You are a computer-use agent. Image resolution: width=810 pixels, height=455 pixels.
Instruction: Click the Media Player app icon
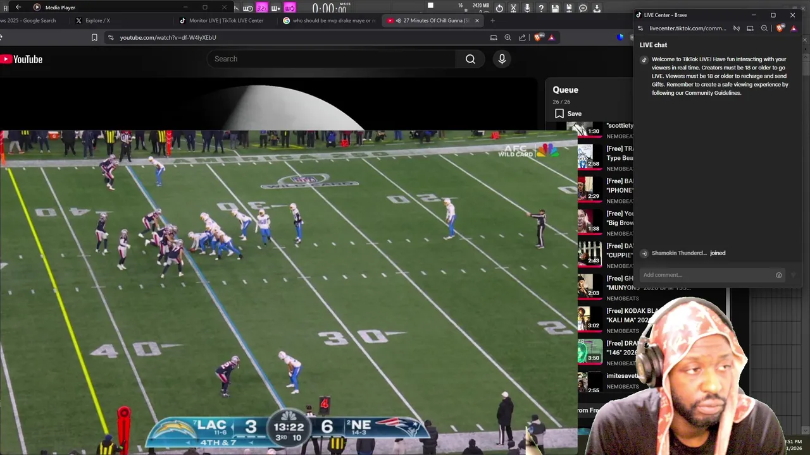tap(37, 7)
